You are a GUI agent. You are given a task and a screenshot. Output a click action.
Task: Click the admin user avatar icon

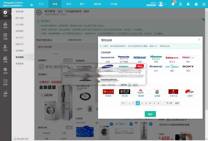tap(161, 4)
